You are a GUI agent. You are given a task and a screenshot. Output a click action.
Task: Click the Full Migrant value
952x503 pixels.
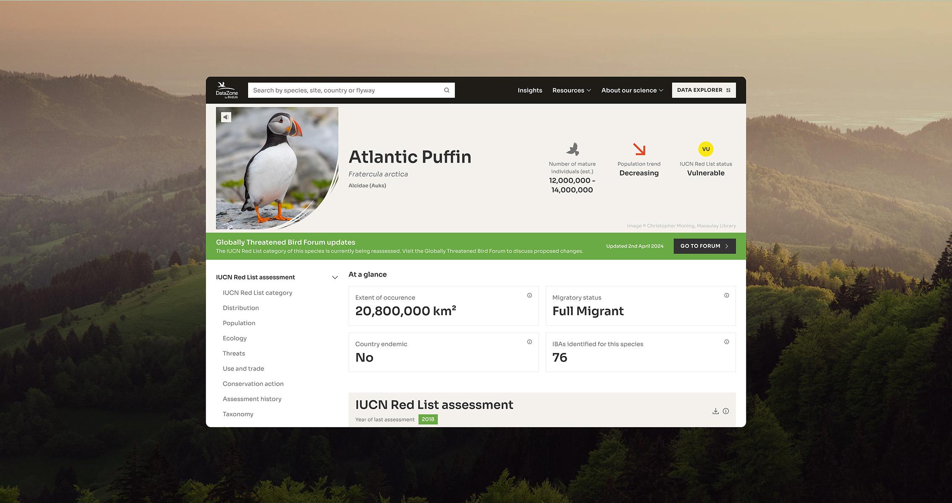(588, 311)
